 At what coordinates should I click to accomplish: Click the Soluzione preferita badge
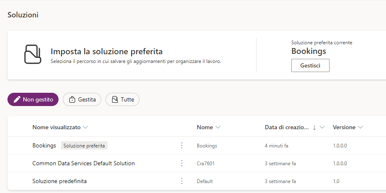[x=84, y=145]
